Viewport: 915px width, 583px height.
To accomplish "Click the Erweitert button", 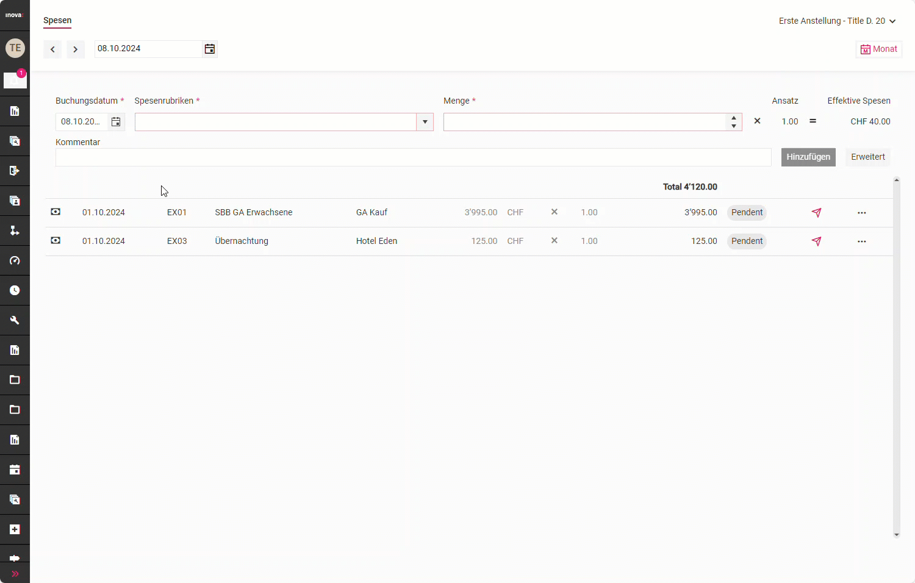I will pyautogui.click(x=867, y=157).
